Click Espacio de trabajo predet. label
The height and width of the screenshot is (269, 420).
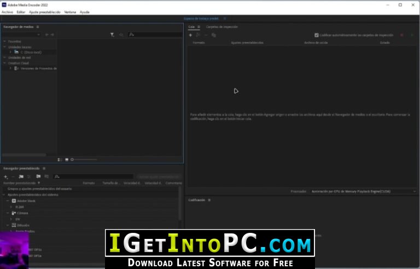[x=201, y=19]
